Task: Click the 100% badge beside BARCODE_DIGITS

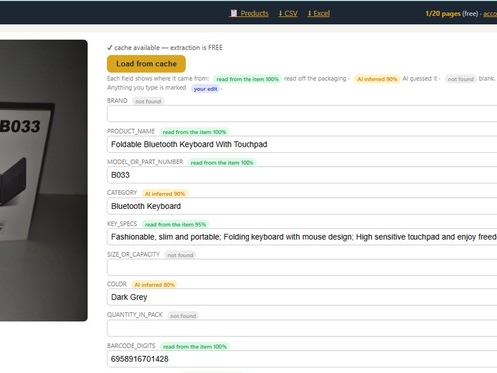Action: 195,347
